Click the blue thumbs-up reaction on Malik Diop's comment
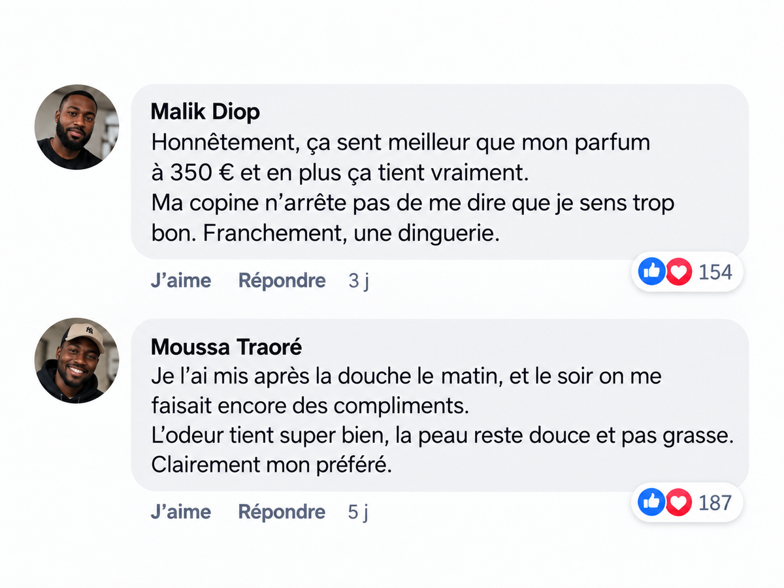The height and width of the screenshot is (588, 784). click(652, 271)
